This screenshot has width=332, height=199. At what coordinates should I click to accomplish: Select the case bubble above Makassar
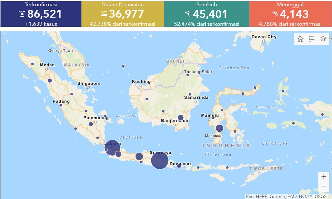click(x=219, y=128)
